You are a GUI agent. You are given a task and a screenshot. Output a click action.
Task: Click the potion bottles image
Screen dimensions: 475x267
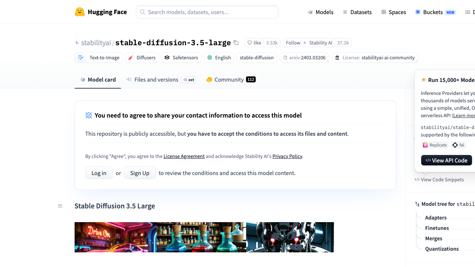click(x=202, y=237)
